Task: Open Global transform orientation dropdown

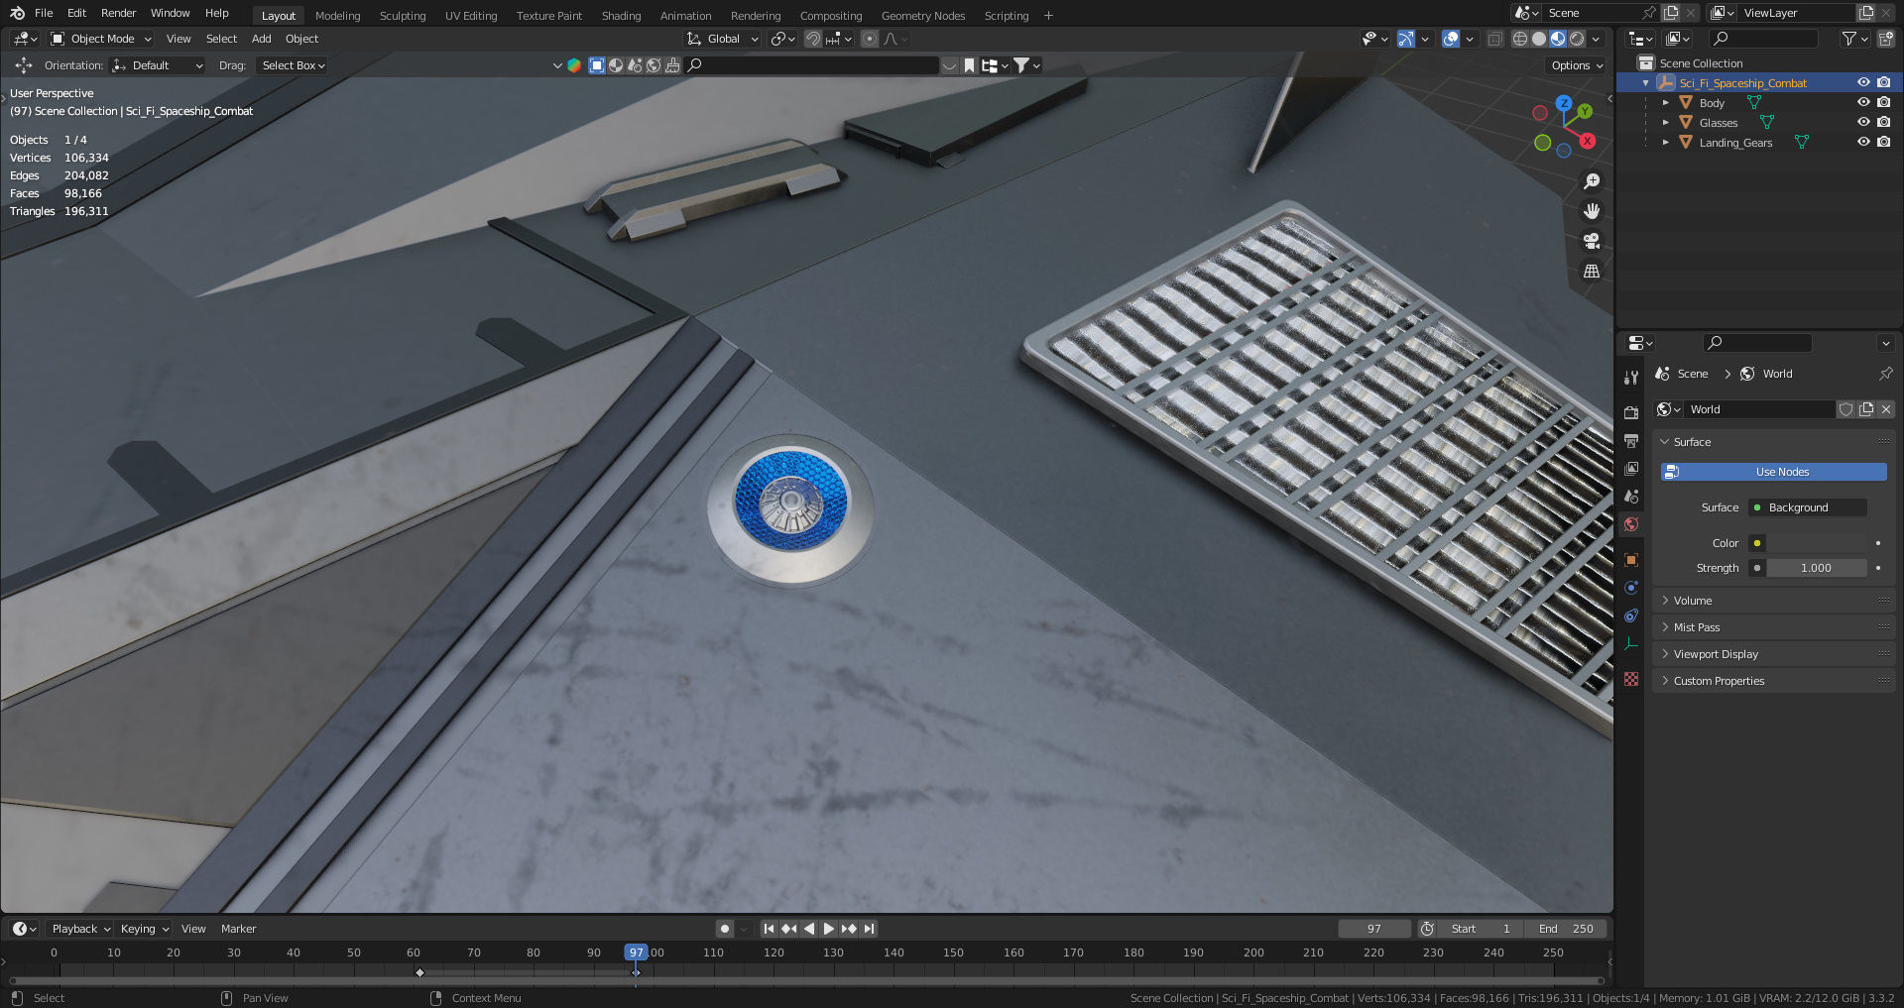Action: click(723, 39)
